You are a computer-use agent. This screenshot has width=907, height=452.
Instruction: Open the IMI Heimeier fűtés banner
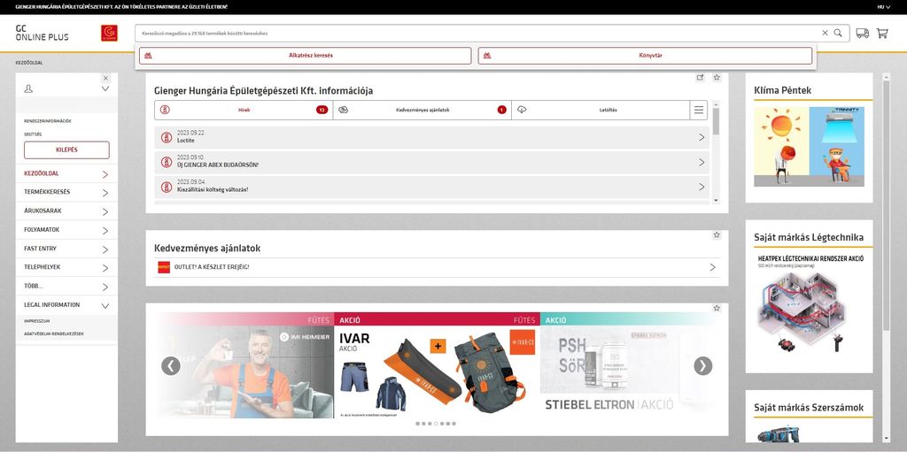click(244, 365)
